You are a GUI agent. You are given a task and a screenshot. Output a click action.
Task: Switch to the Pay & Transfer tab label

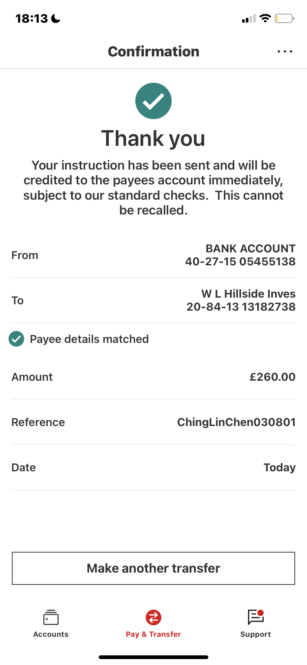153,634
